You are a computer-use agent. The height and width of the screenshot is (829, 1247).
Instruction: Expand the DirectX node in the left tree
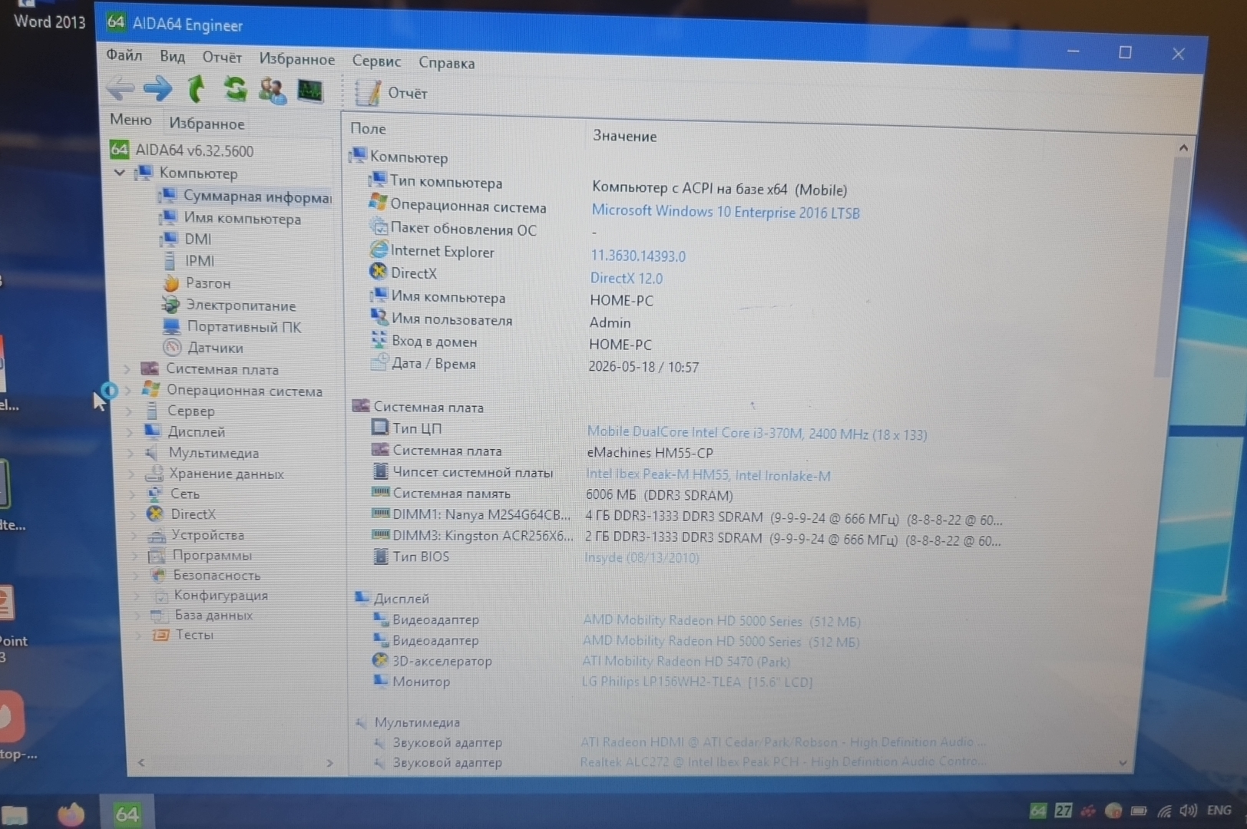(x=134, y=514)
